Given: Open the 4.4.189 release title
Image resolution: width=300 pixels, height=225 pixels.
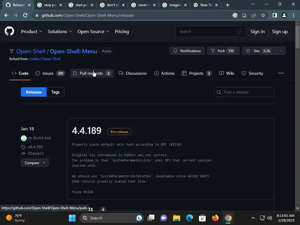Looking at the screenshot, I should coord(86,131).
